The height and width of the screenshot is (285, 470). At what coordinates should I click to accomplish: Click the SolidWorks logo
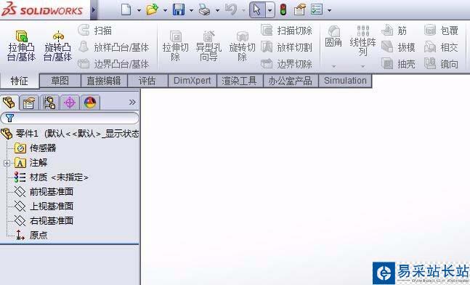(42, 9)
